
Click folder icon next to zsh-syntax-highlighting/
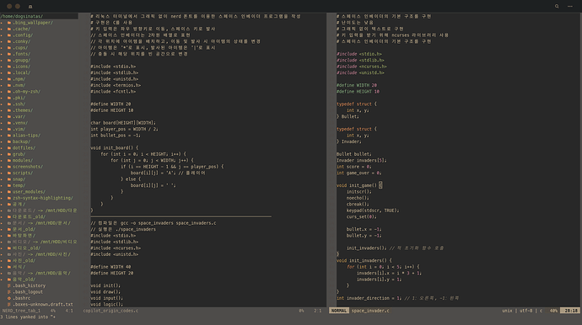click(9, 198)
